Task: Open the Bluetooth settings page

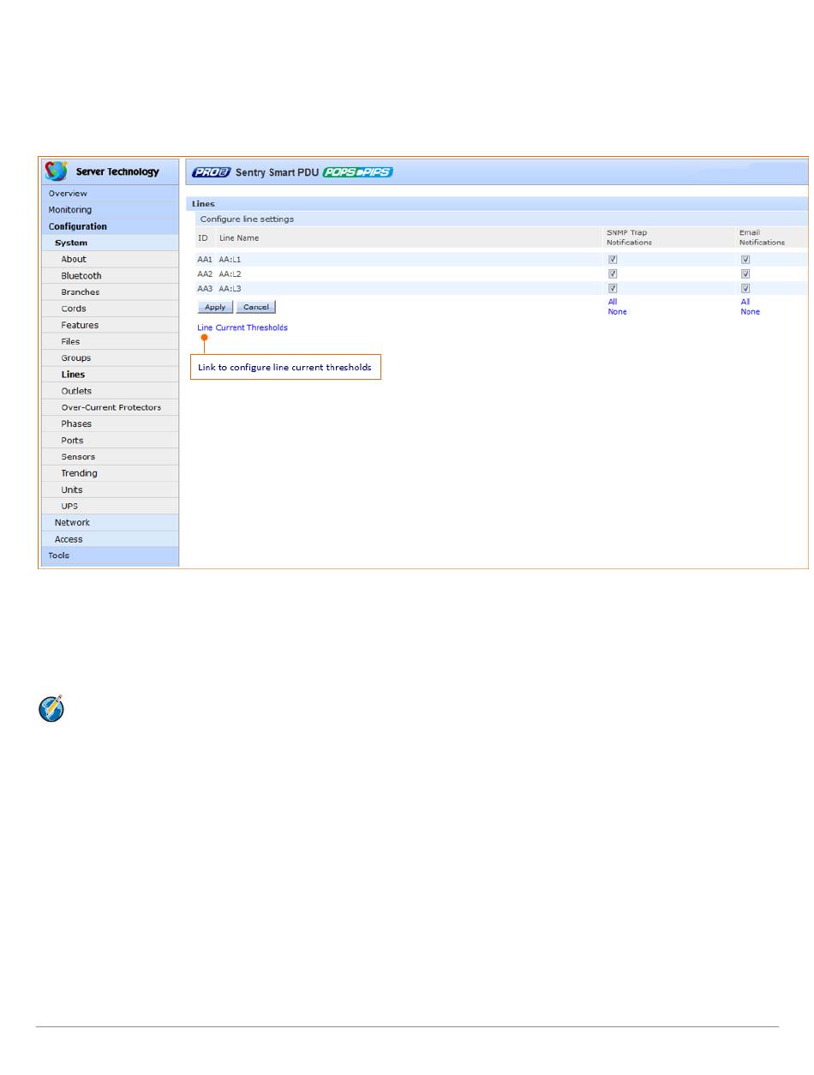Action: click(81, 276)
